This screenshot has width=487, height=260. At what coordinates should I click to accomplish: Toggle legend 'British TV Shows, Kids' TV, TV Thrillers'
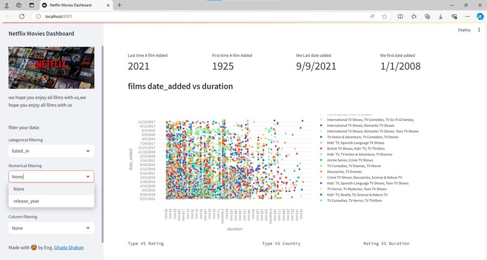[356, 149]
